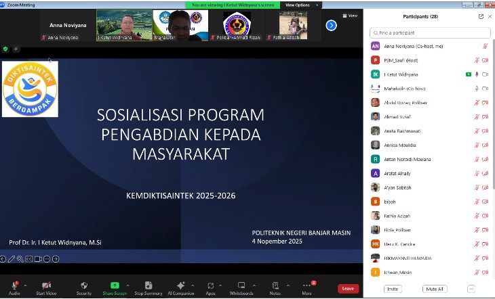The height and width of the screenshot is (299, 495).
Task: Toggle Mahaludin's microphone icon
Action: point(477,89)
